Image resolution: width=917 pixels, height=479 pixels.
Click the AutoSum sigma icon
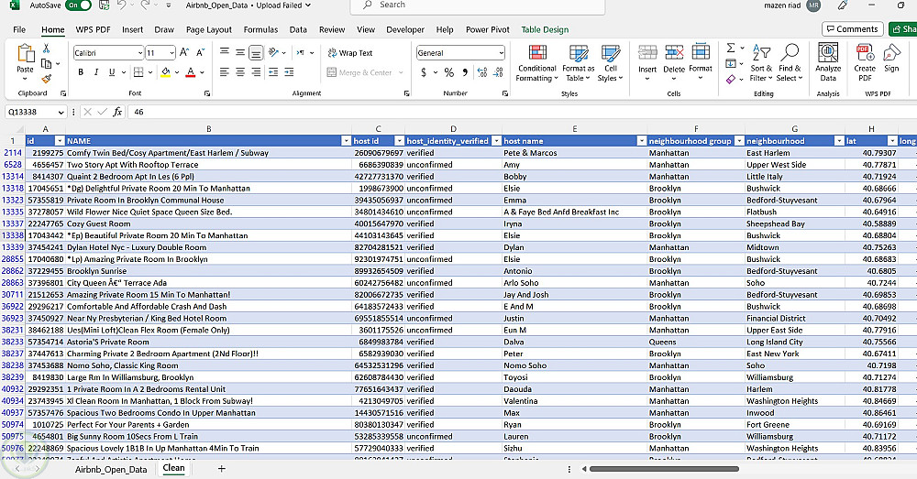(x=731, y=48)
